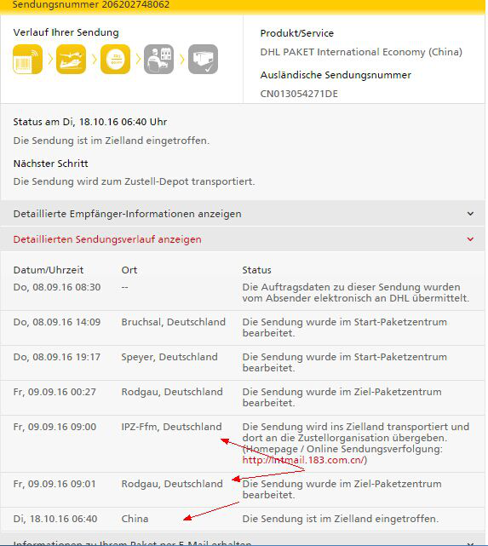Open the intmail.183.com.cn tracking link
The width and height of the screenshot is (488, 546).
[303, 460]
